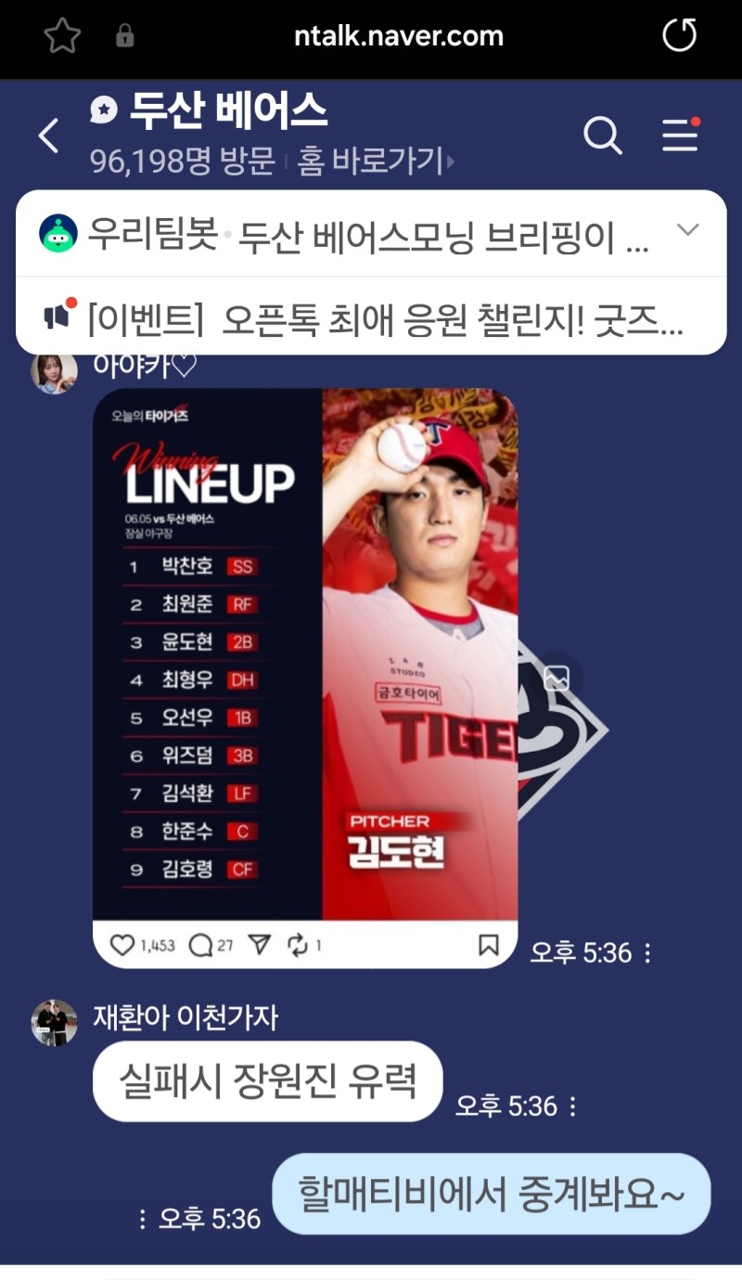
Task: Tap the 실패시 장원진 유력 message bubble
Action: (x=268, y=1081)
